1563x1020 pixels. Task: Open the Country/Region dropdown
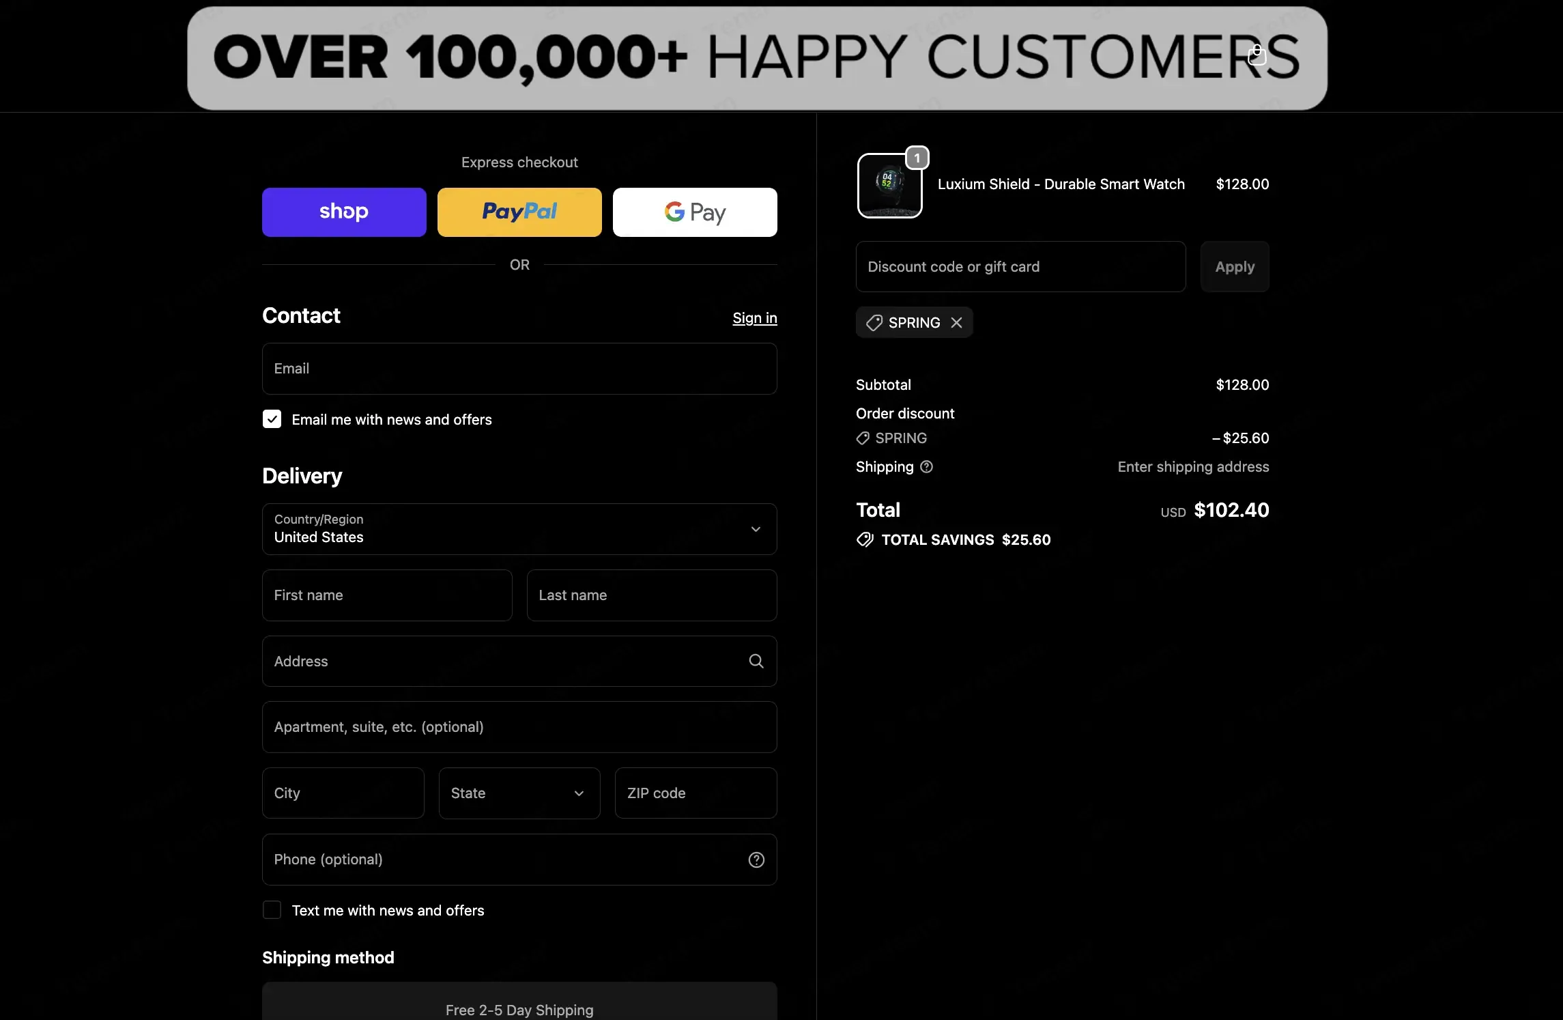point(519,529)
